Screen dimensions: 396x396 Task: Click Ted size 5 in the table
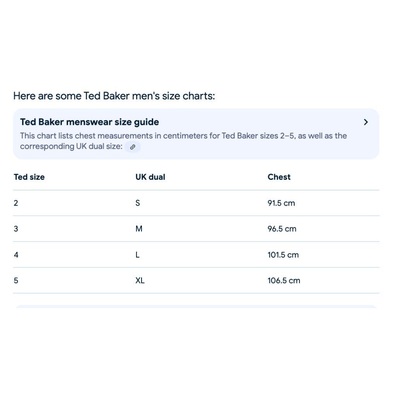pyautogui.click(x=16, y=281)
